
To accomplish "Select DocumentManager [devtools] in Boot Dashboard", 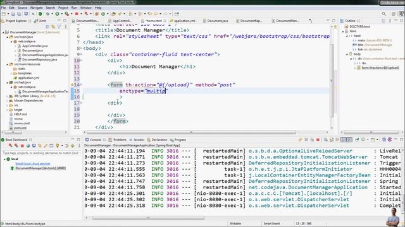I will (x=40, y=168).
